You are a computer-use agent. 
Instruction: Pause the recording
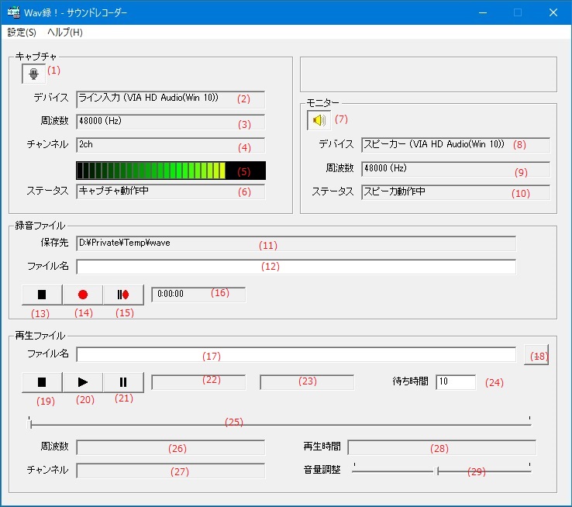[x=123, y=295]
